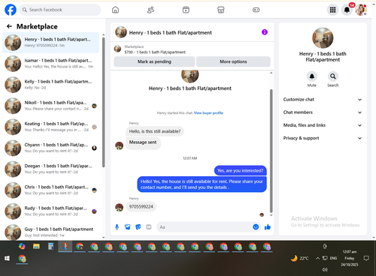The height and width of the screenshot is (276, 376).
Task: Mute the conversation via bell icon
Action: [312, 76]
